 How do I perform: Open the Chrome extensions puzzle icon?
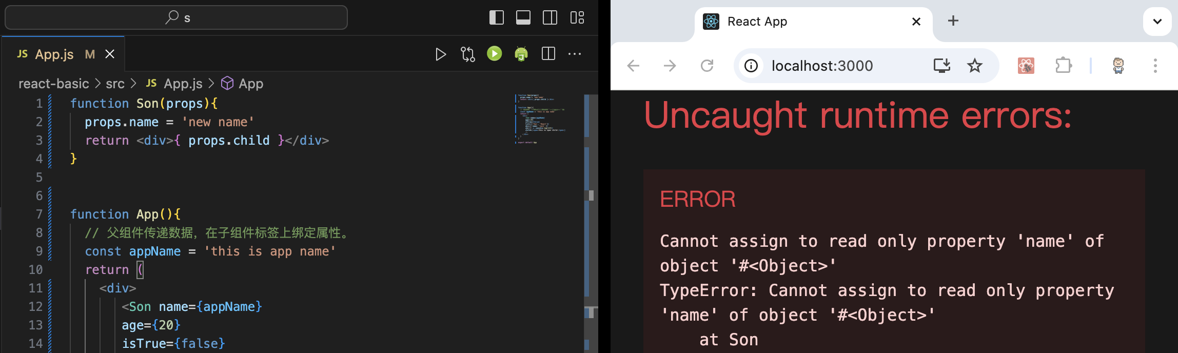pyautogui.click(x=1063, y=66)
